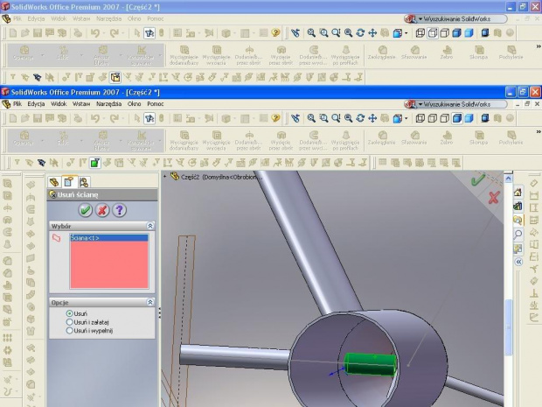Cancel the Usuń ścianę operation with the red X

pos(101,210)
